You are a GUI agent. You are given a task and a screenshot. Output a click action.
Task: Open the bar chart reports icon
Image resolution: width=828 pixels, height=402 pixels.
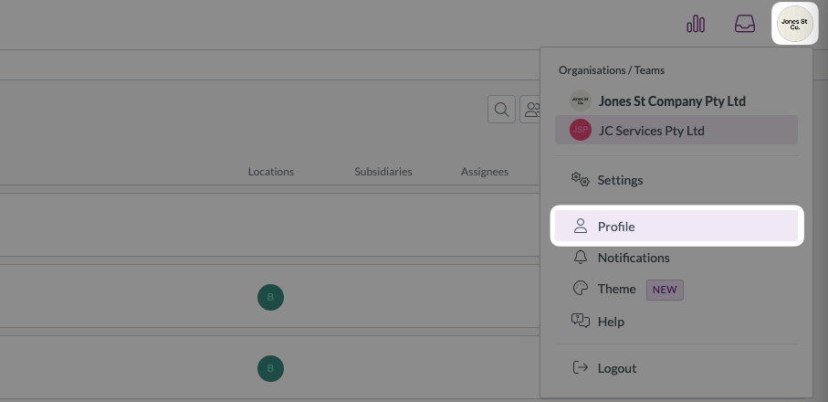tap(696, 25)
